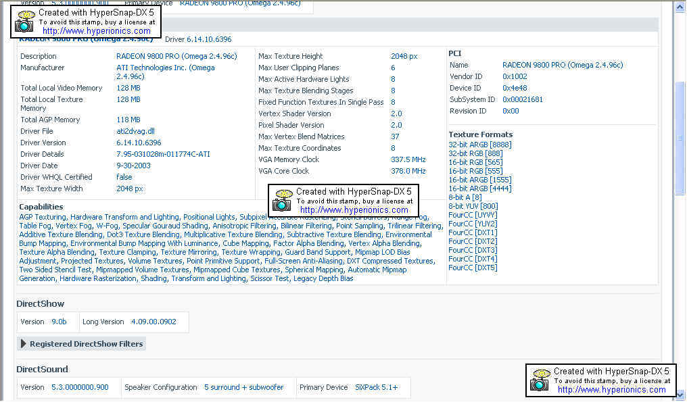This screenshot has height=402, width=687.
Task: Click the PCI Name RADEON 9800 PRO value
Action: coord(562,65)
